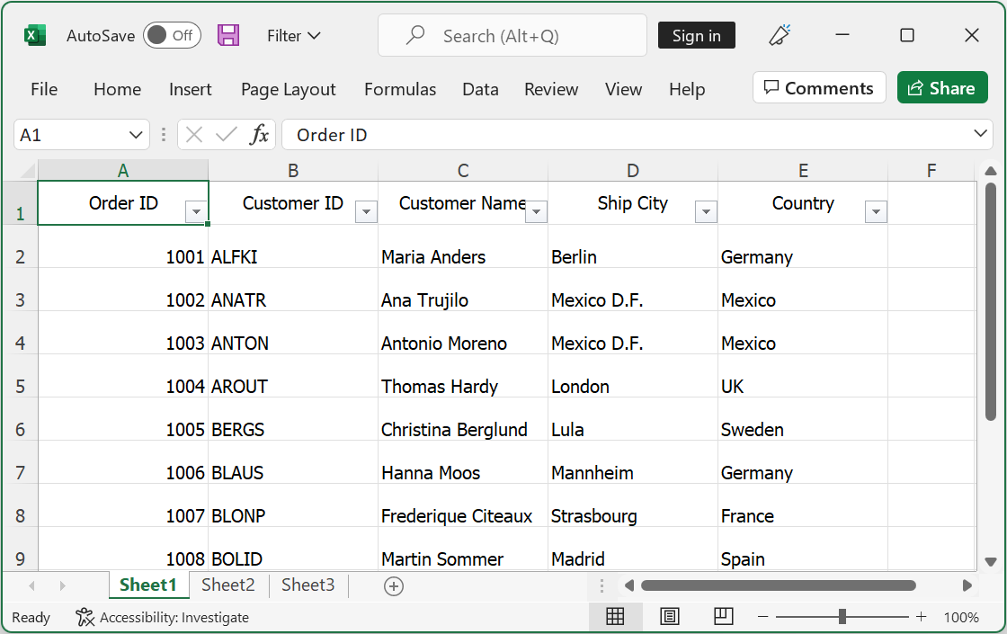Screen dimensions: 1007x634
Task: Switch to Sheet3 tab
Action: pyautogui.click(x=307, y=585)
